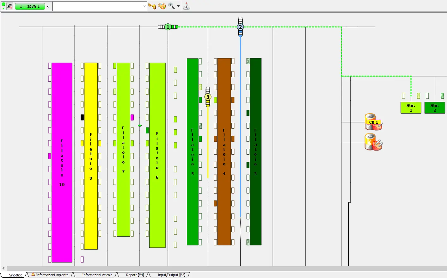The image size is (447, 278).
Task: Click the green status indicator light
Action: 3,4
